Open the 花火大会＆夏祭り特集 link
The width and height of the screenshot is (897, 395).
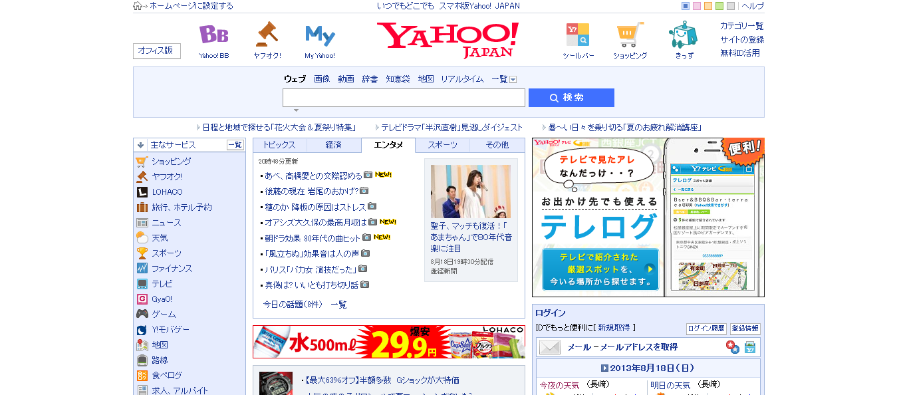[279, 127]
